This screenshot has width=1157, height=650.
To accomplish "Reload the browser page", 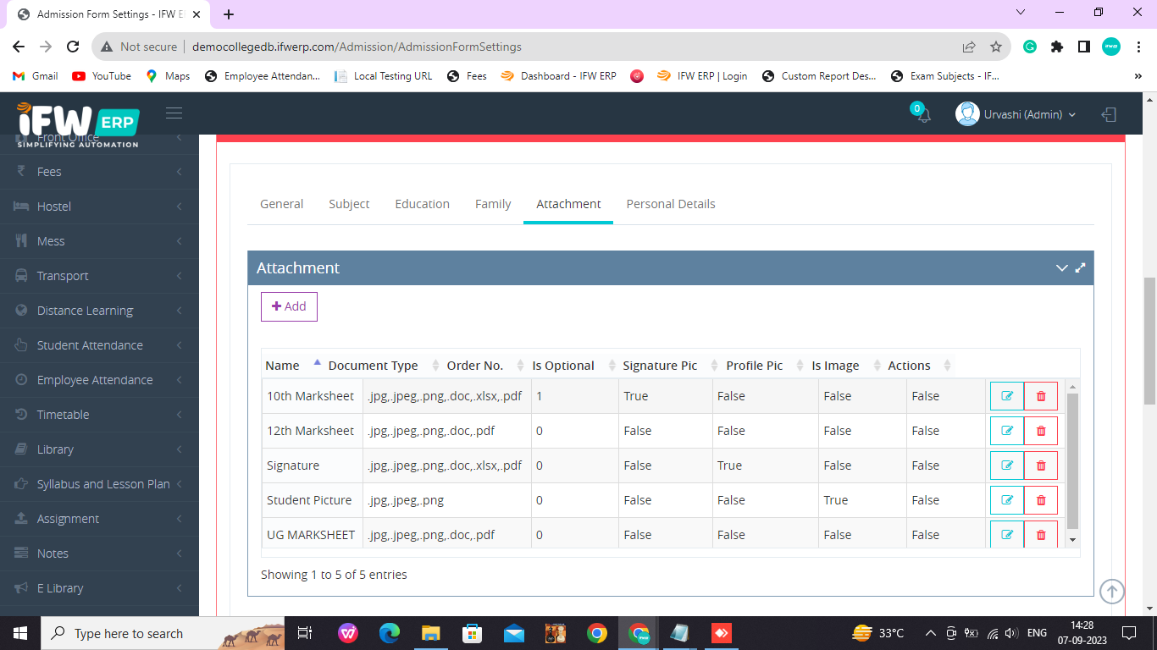I will [73, 47].
